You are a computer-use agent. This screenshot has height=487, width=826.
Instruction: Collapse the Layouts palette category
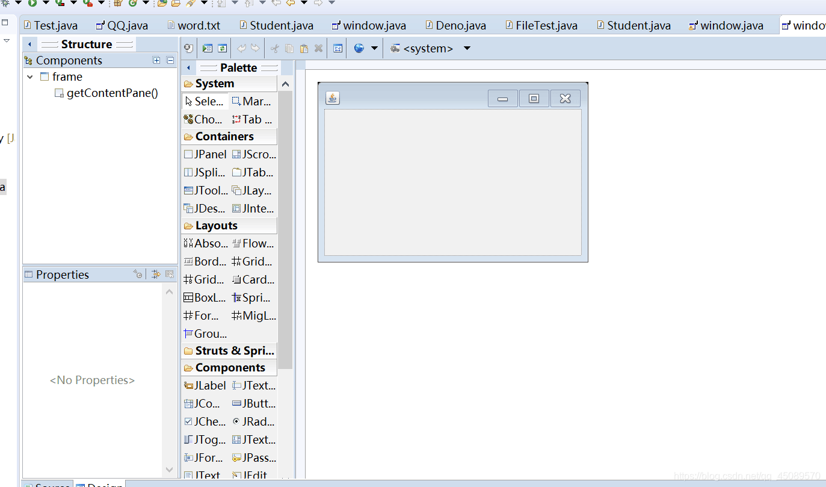(229, 226)
